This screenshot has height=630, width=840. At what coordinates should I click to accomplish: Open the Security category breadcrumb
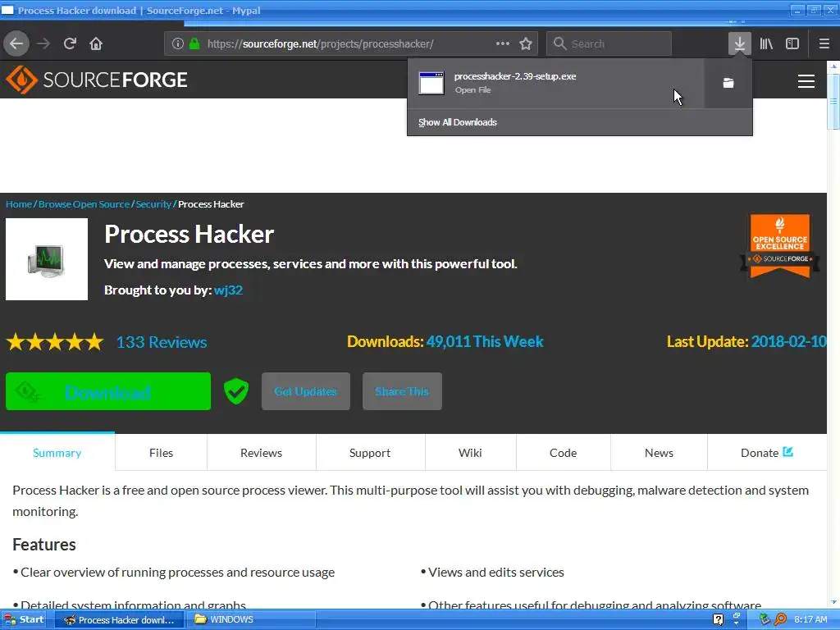point(153,204)
